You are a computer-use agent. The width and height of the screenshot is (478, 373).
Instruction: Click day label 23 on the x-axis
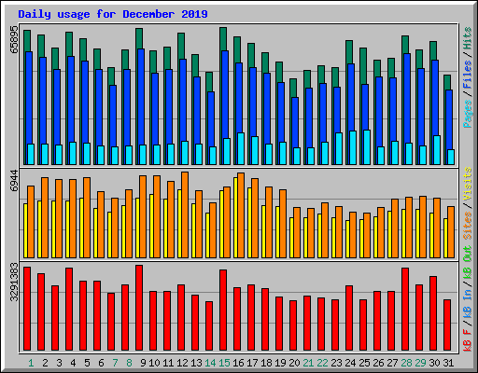click(336, 363)
